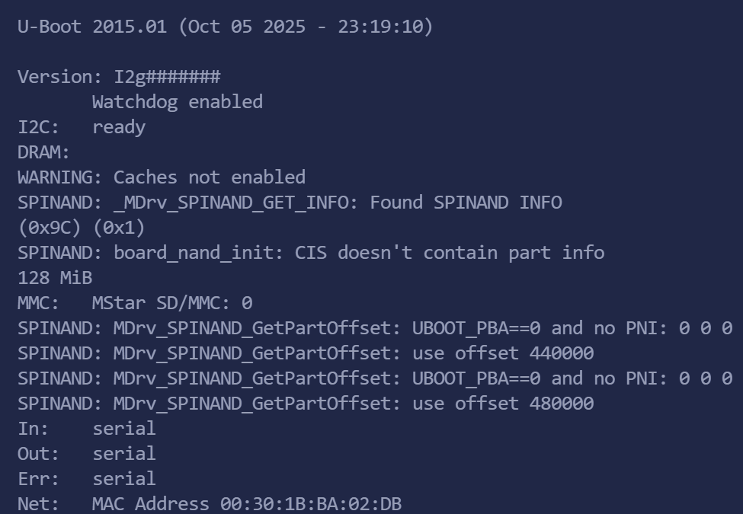Click the MAC Address 00:30:1B:BA:02:DB text
This screenshot has height=514, width=743.
pyautogui.click(x=247, y=504)
